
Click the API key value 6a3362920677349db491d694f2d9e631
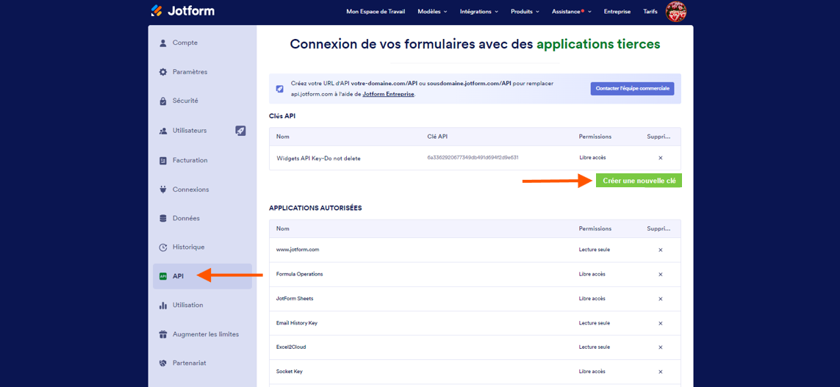473,158
